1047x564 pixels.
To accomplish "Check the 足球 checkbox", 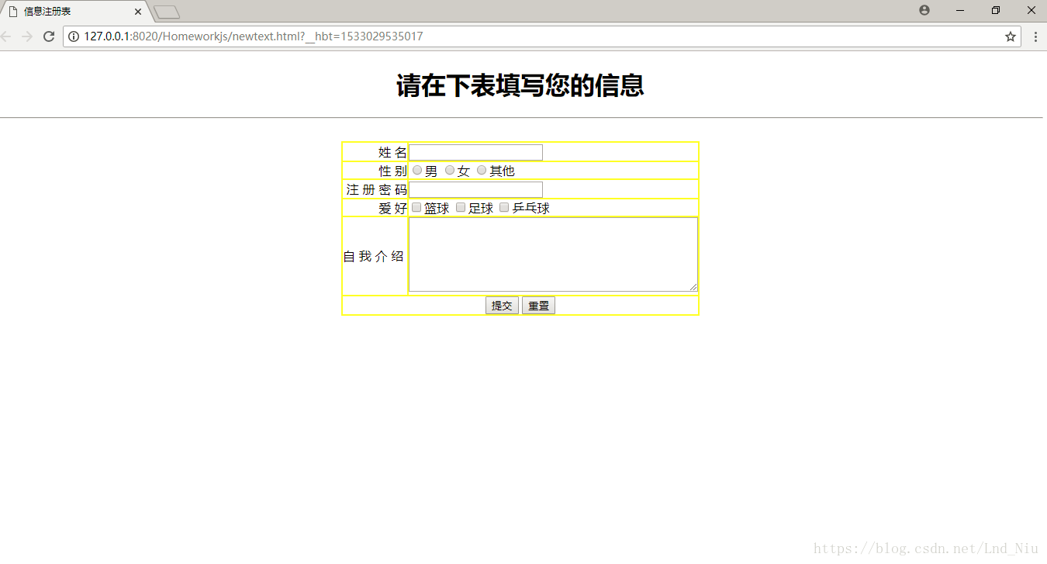I will click(461, 207).
